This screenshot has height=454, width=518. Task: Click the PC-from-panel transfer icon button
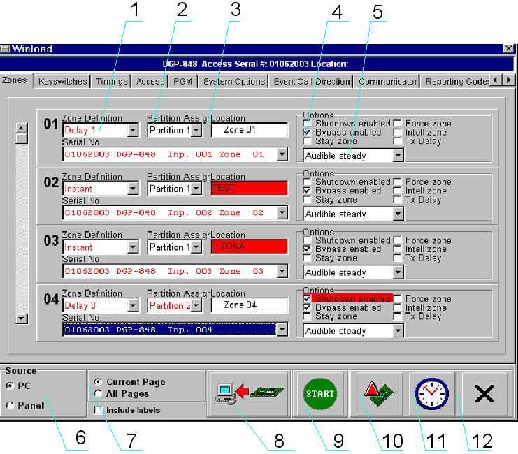[249, 393]
